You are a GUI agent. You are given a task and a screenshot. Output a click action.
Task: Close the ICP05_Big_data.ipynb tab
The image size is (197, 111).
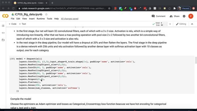click(x=46, y=3)
